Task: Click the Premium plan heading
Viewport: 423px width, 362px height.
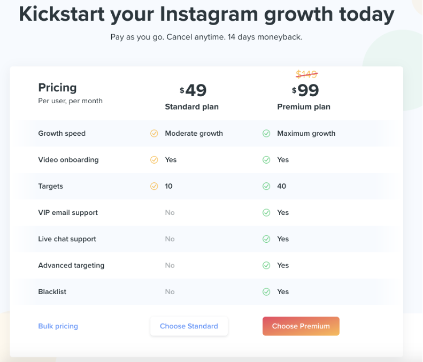Action: [304, 107]
